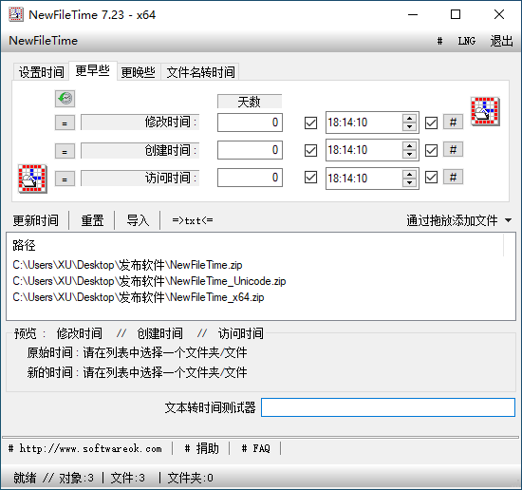522x490 pixels.
Task: Close the NewFileTime window
Action: [499, 14]
